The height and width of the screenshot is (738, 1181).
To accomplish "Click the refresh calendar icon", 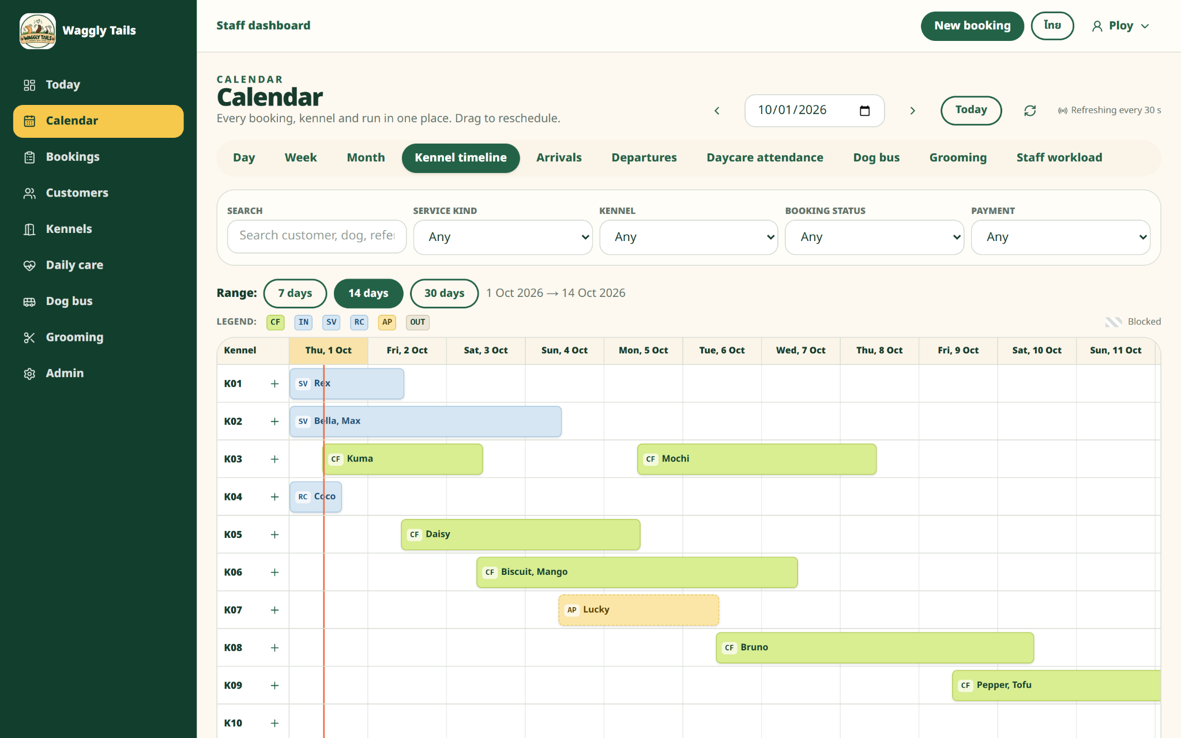I will 1030,111.
